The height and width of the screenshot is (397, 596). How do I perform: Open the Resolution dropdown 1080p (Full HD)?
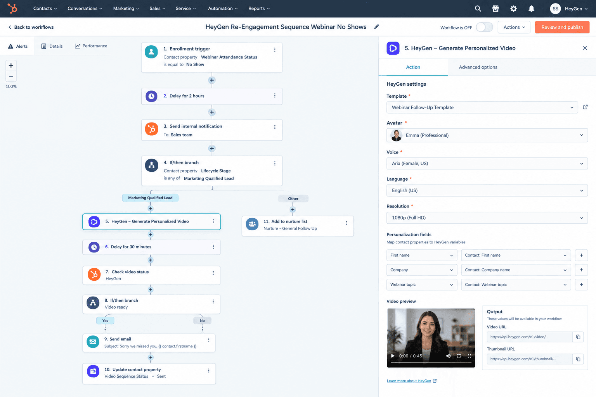point(487,218)
